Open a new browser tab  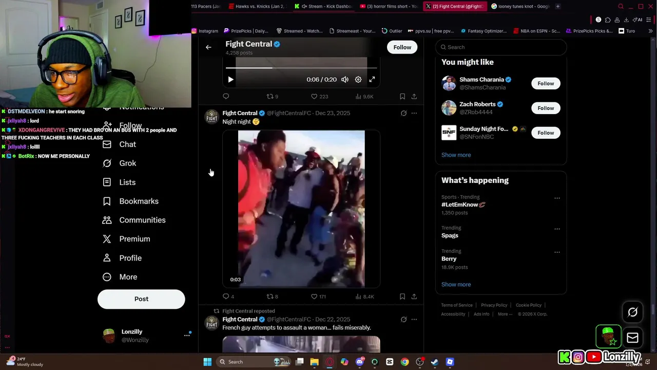pos(558,6)
